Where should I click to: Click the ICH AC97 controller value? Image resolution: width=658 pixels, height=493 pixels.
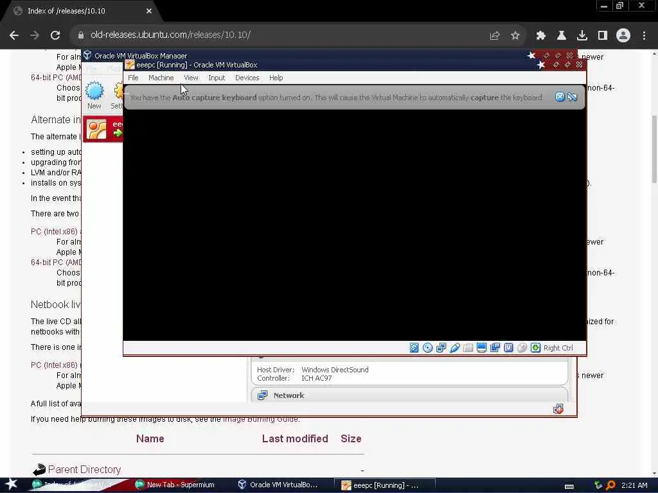316,378
